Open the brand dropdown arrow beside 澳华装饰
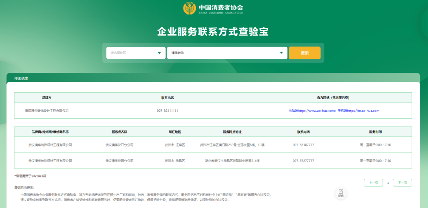Screen dimensions: 428x208 click(281, 53)
